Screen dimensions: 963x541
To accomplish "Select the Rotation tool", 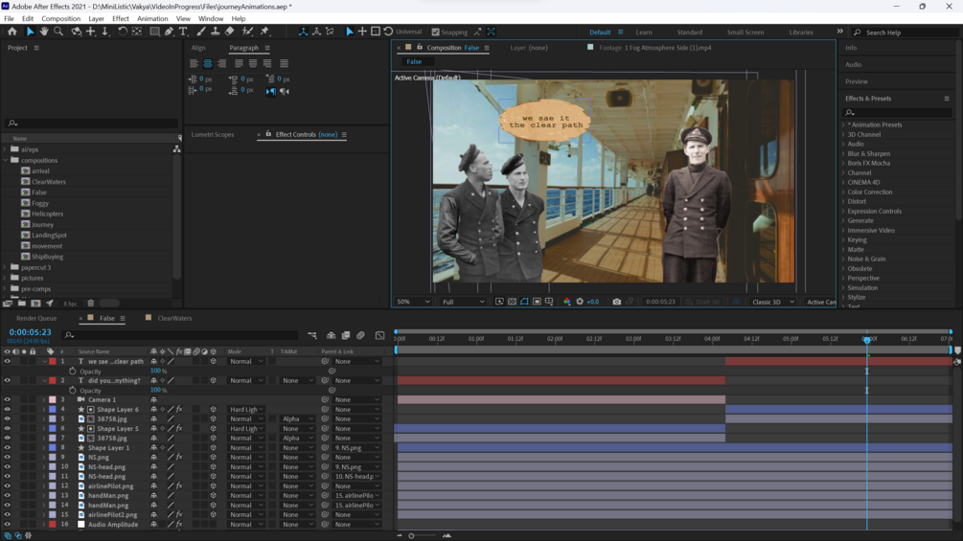I will 123,32.
